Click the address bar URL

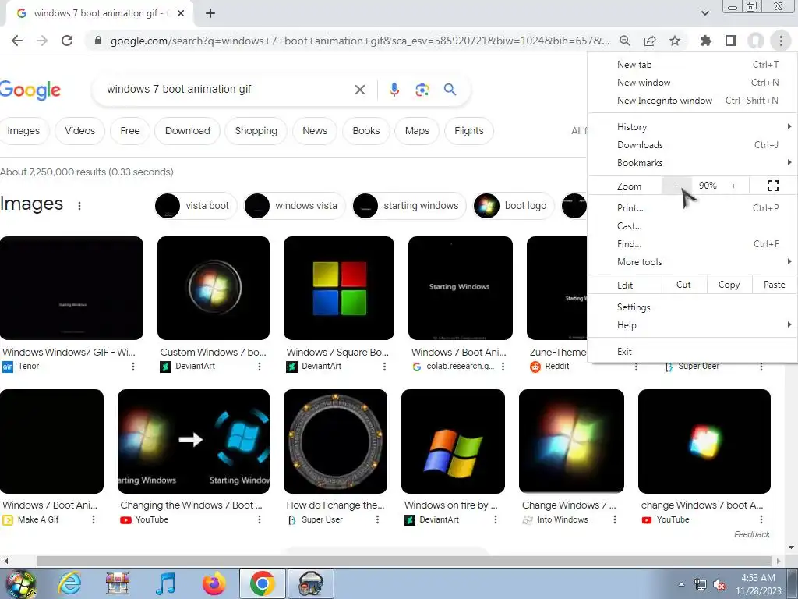click(360, 41)
